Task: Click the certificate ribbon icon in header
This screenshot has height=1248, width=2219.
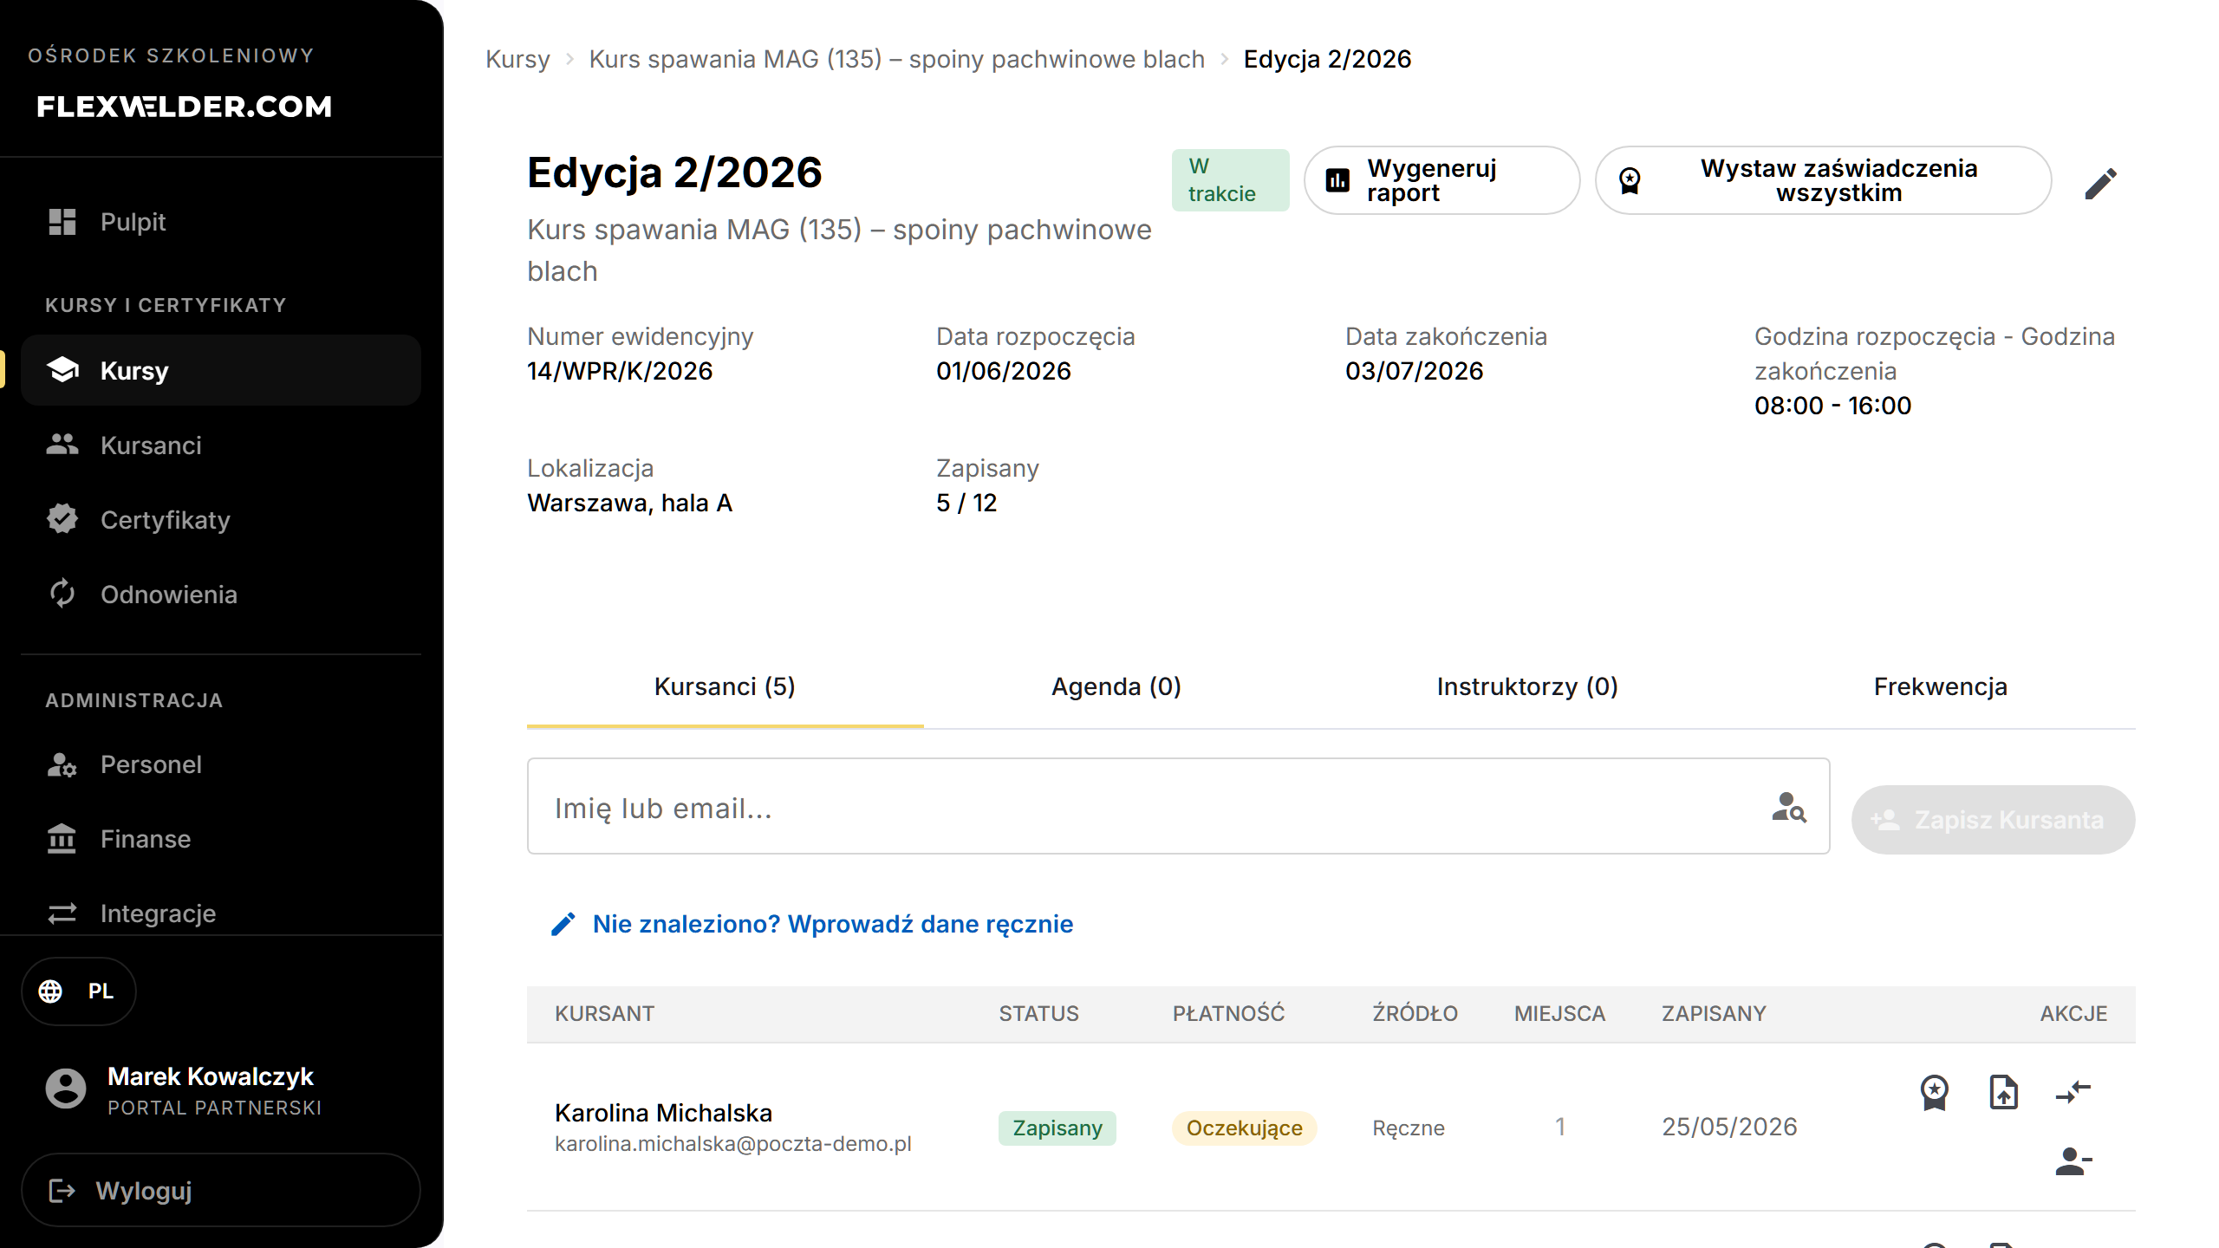Action: tap(1630, 180)
